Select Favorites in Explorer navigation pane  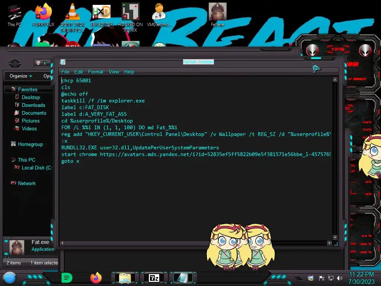click(x=28, y=89)
